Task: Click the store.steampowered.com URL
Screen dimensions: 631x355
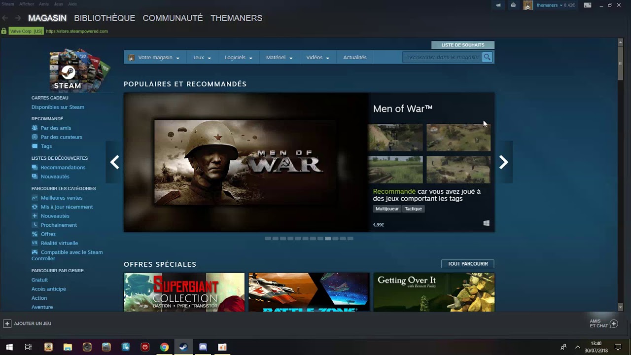Action: (x=77, y=31)
